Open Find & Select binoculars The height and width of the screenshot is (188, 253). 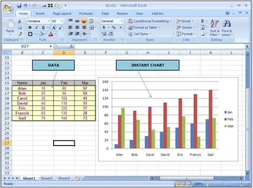click(227, 28)
